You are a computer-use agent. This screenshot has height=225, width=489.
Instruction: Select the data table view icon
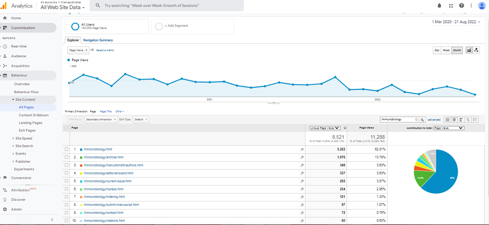[x=447, y=120]
